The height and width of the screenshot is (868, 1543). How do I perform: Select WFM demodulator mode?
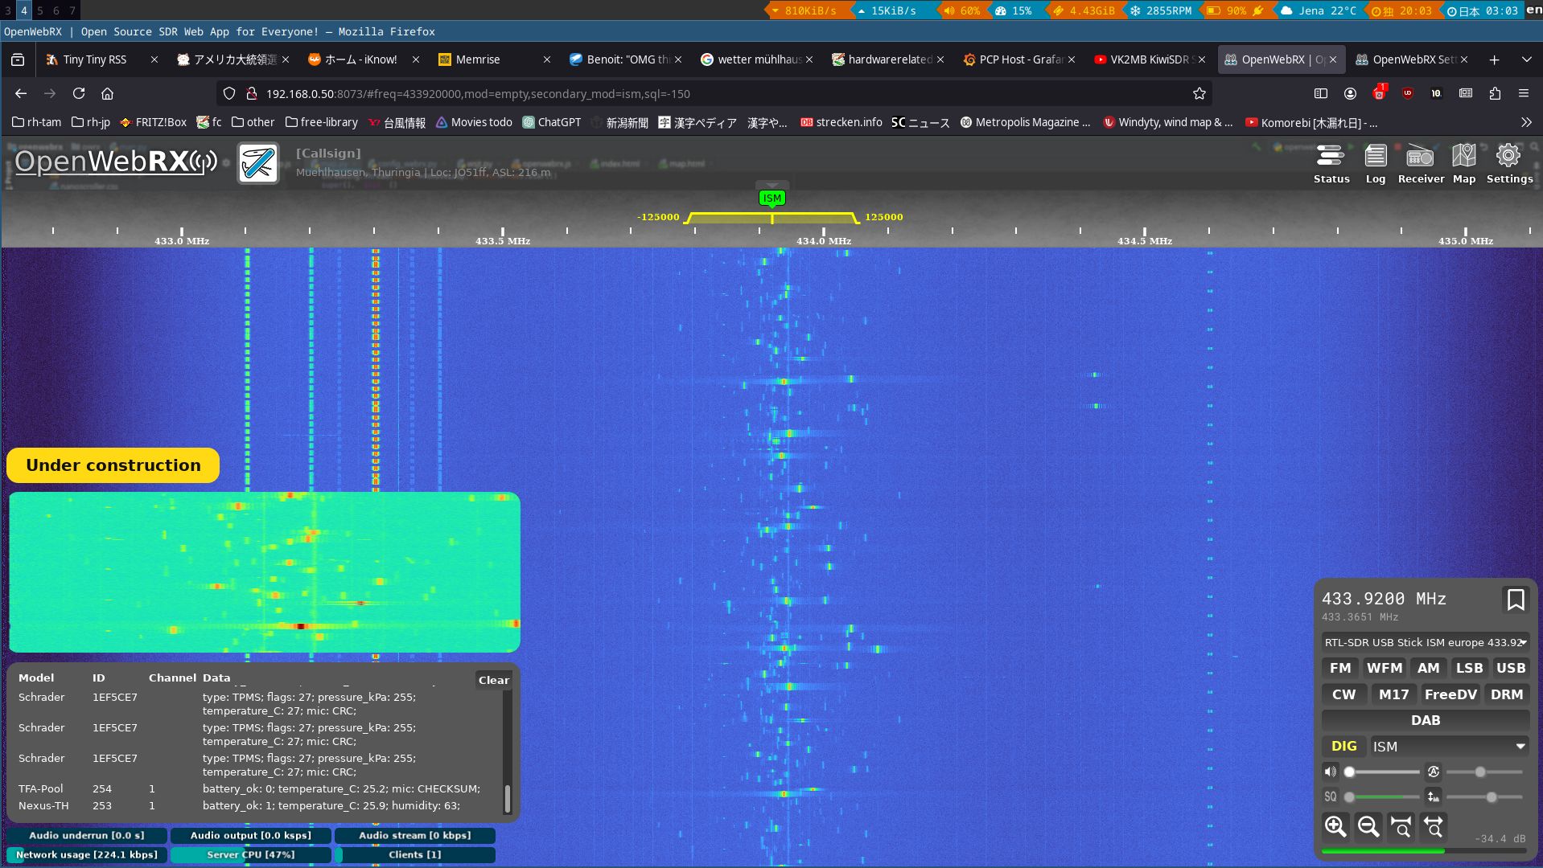1385,668
